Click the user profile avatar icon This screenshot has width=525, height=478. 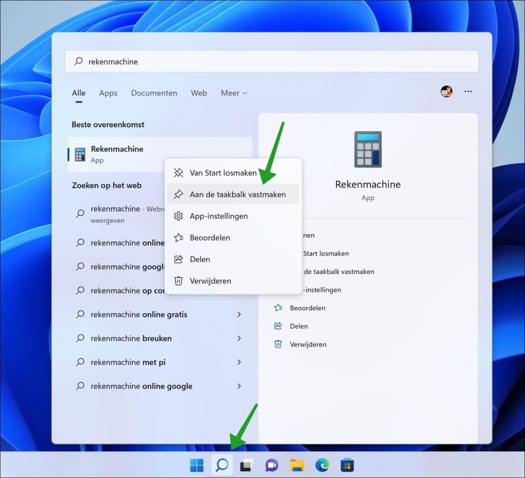click(447, 92)
